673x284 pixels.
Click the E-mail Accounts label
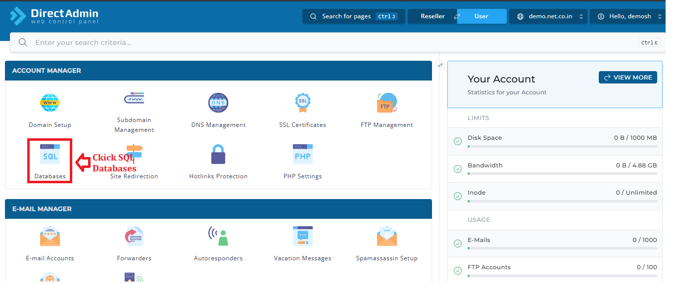50,258
